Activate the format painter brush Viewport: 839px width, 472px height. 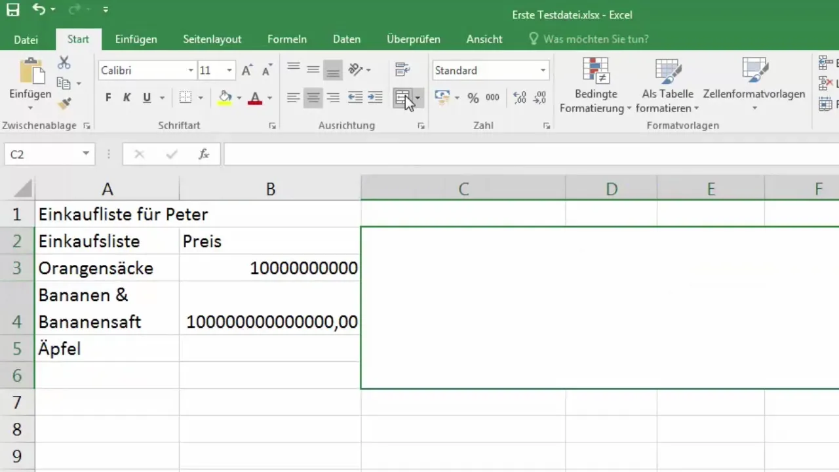(64, 103)
